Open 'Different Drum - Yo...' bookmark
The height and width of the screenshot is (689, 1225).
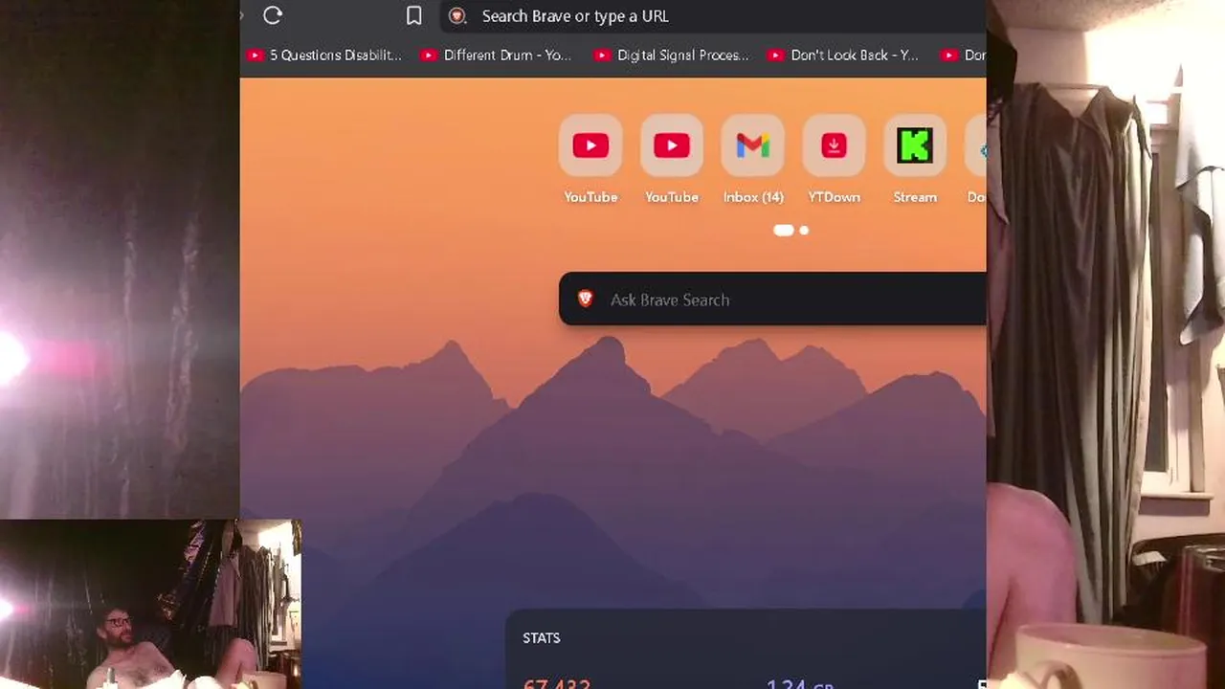tap(496, 56)
